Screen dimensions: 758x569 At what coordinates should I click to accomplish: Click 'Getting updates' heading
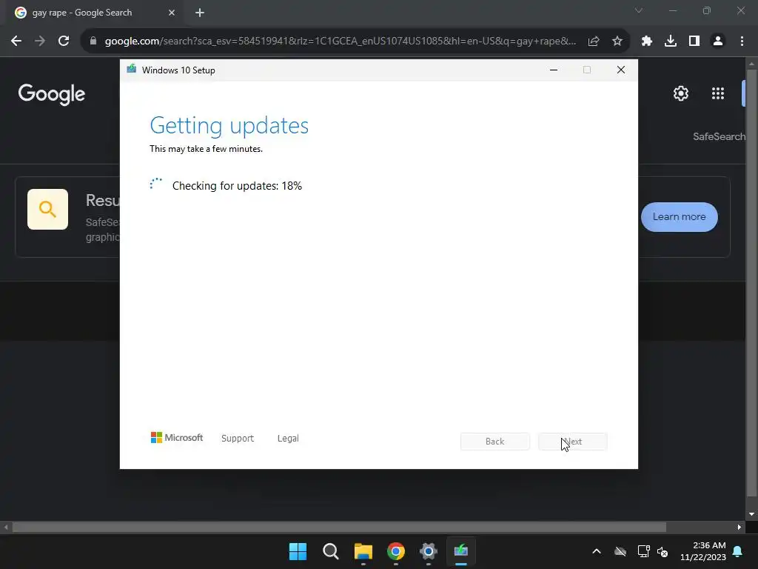(x=229, y=125)
